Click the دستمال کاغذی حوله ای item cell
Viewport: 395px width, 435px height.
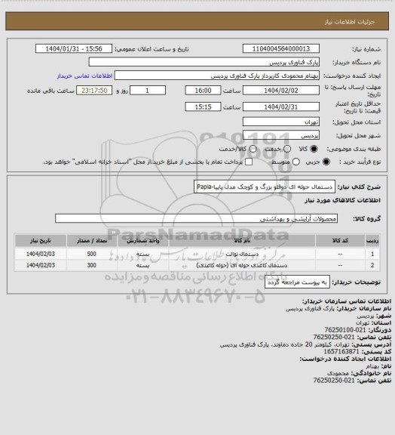pos(242,266)
